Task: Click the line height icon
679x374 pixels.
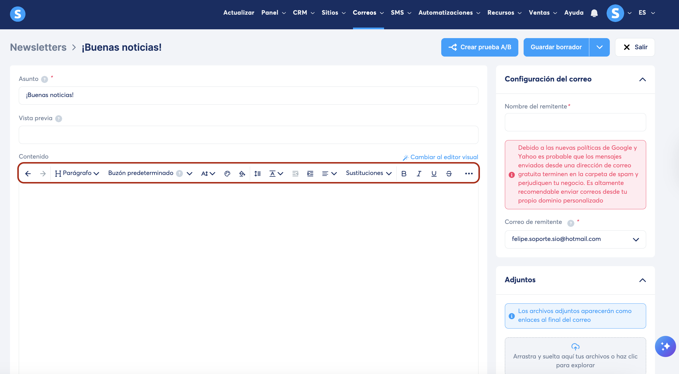Action: (257, 174)
